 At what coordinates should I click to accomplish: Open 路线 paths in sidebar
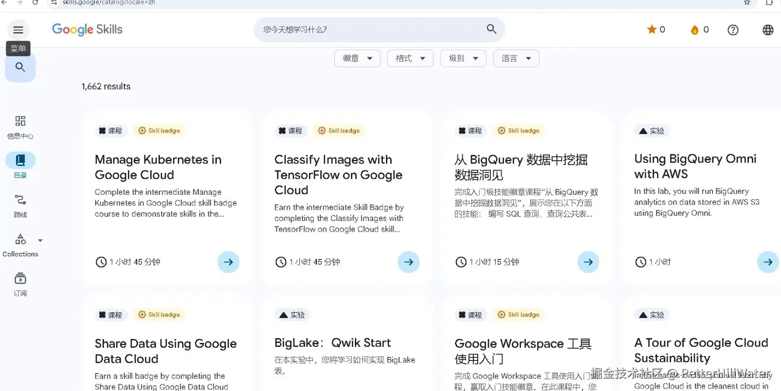point(20,206)
